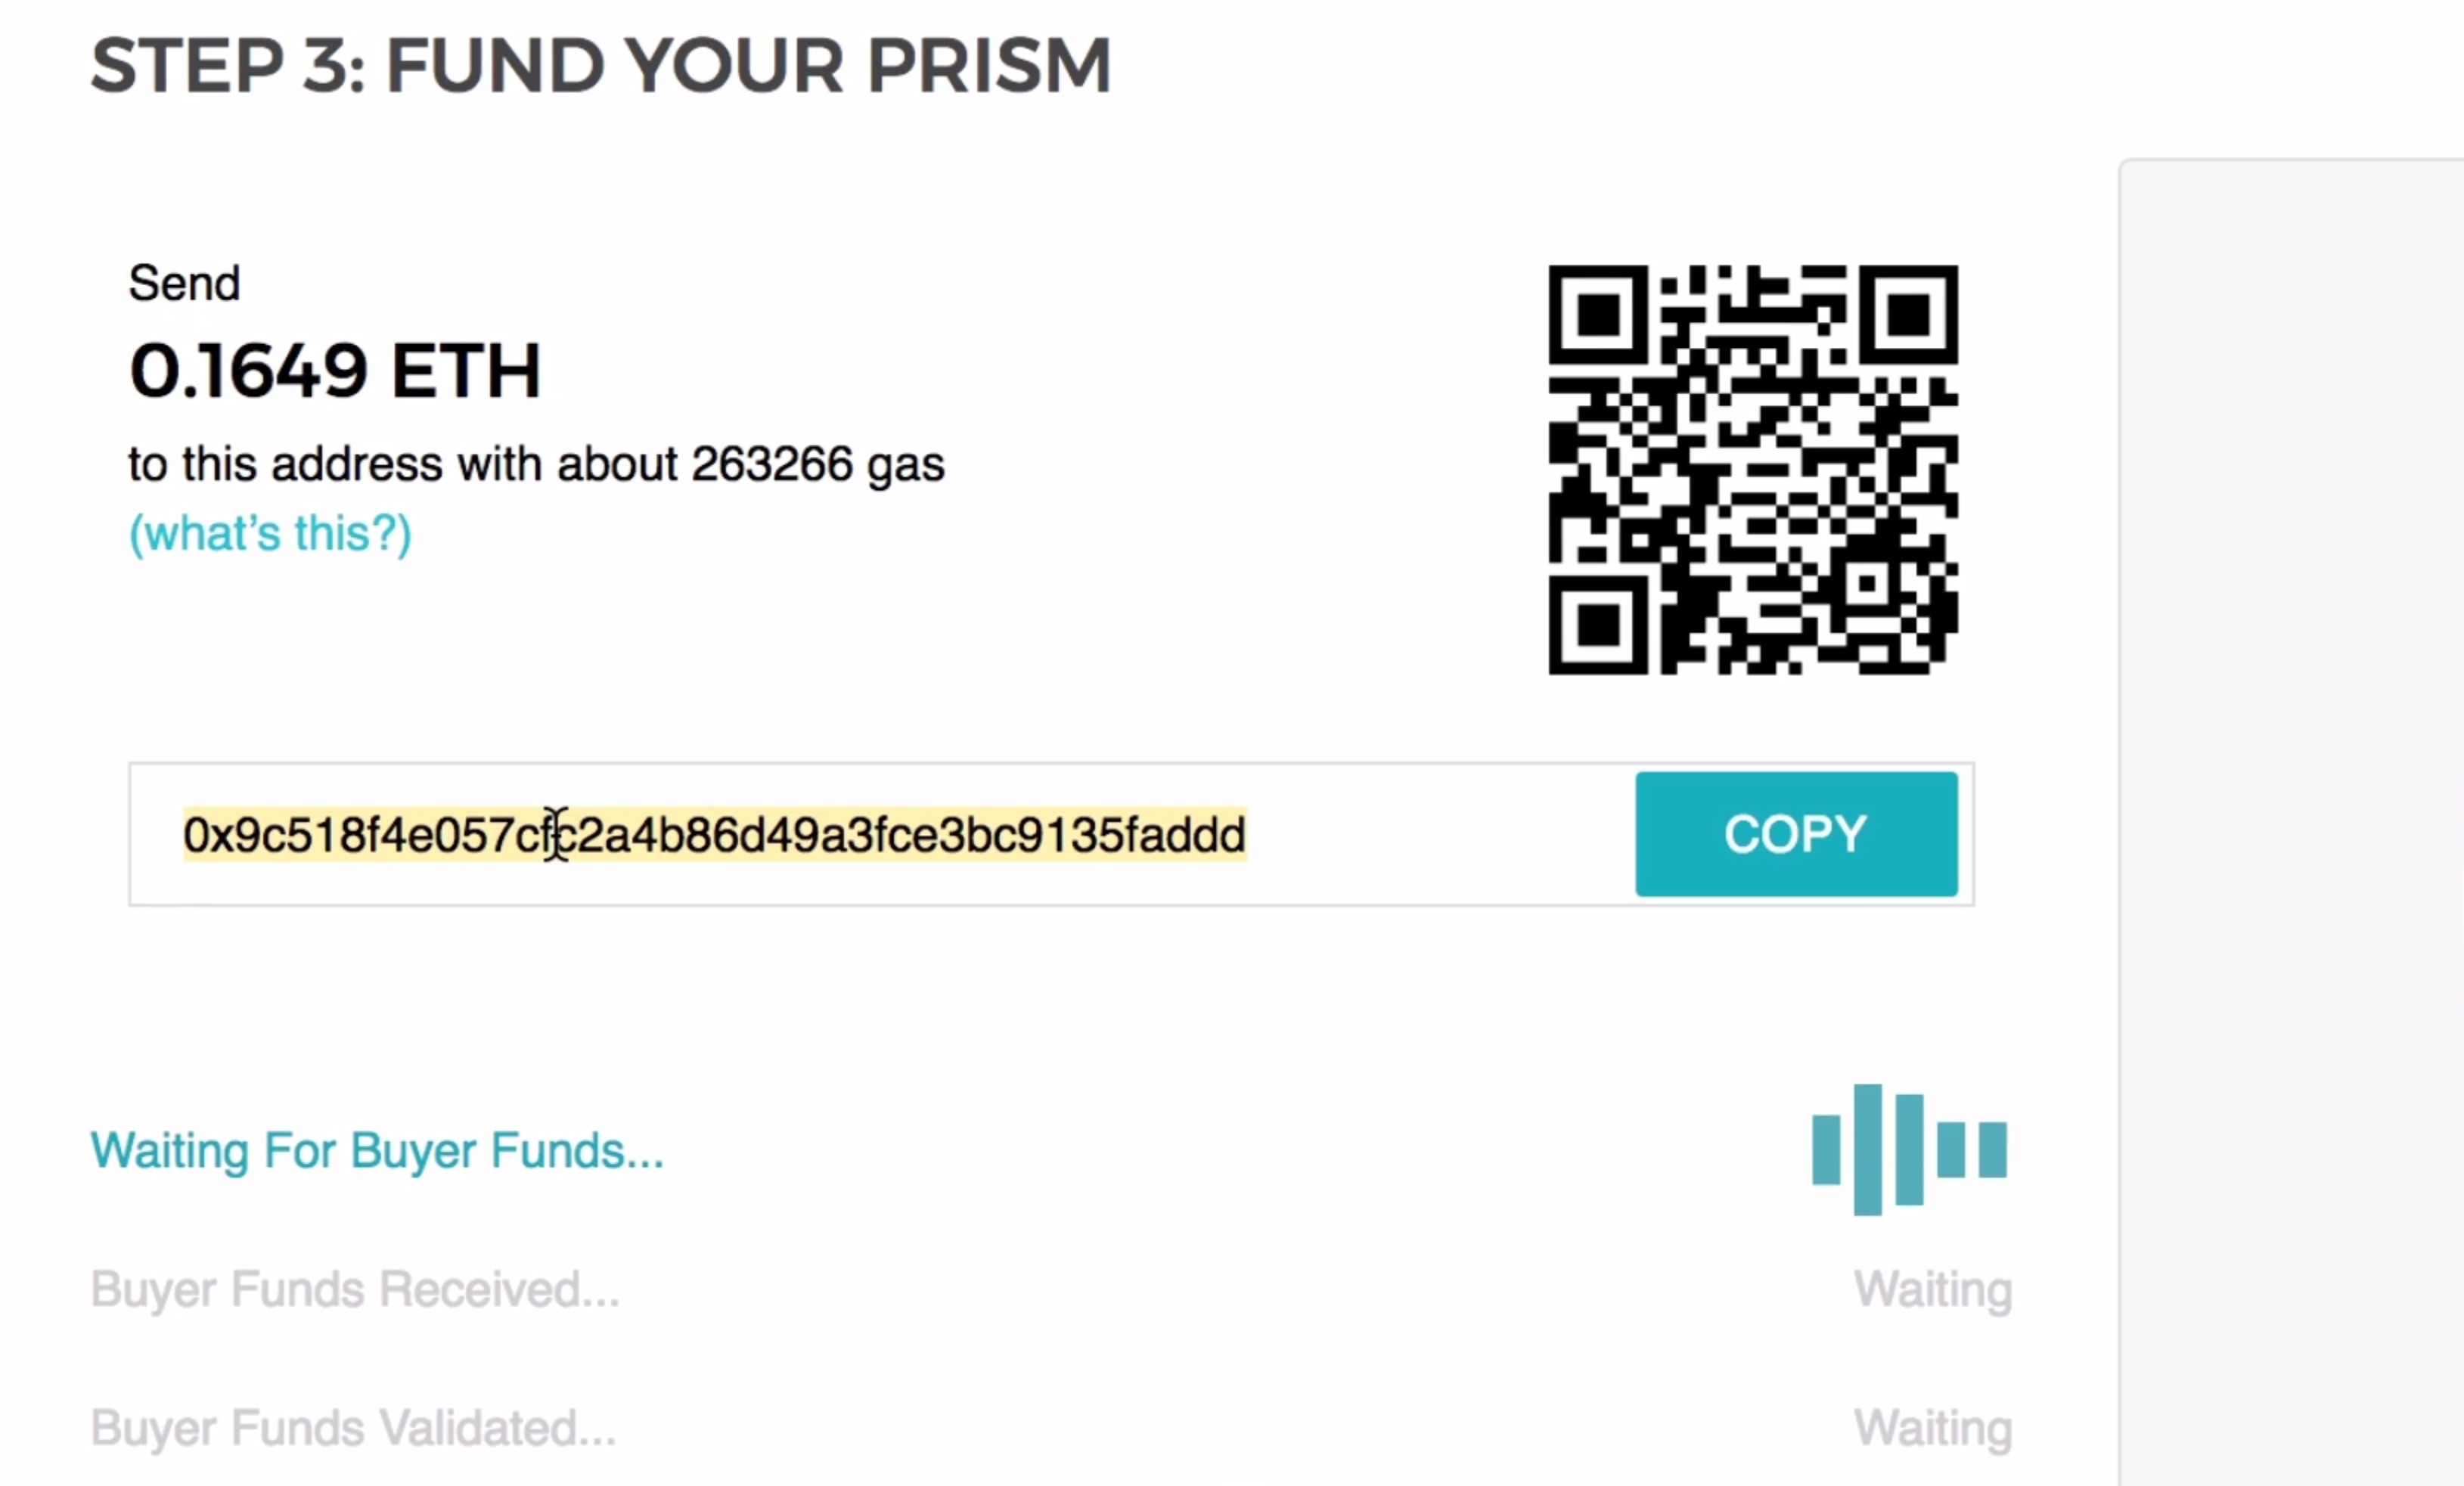The image size is (2464, 1486).
Task: Click the QR code's bottom-left corner square
Action: [1597, 626]
